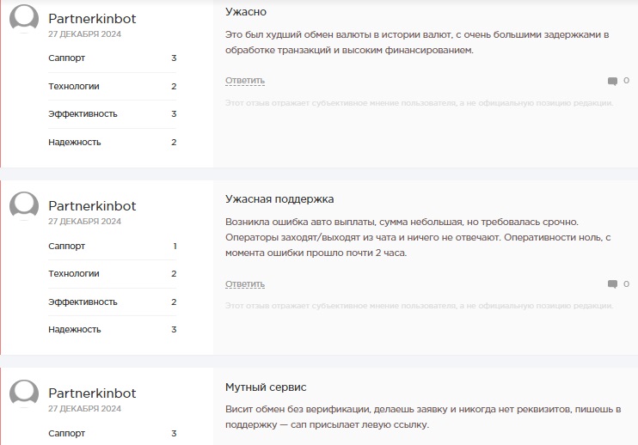This screenshot has height=445, width=638.
Task: Click the reviewer avatar for "Ужасная поддержка" review
Action: pos(24,206)
